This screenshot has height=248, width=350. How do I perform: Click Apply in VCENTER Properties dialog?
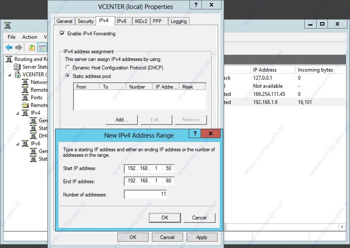coord(202,237)
